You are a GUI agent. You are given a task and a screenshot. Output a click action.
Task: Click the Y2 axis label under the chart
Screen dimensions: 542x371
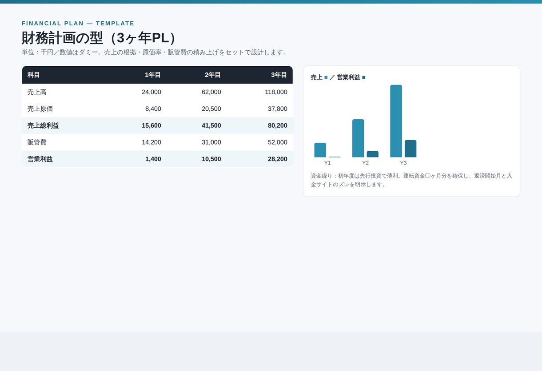[365, 163]
